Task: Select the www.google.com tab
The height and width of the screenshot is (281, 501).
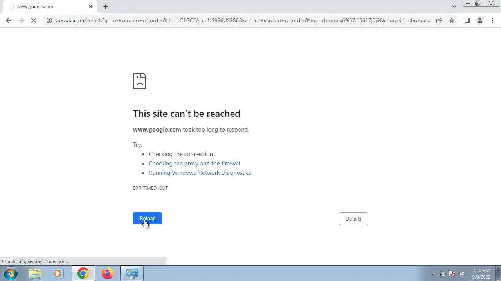Action: [49, 7]
